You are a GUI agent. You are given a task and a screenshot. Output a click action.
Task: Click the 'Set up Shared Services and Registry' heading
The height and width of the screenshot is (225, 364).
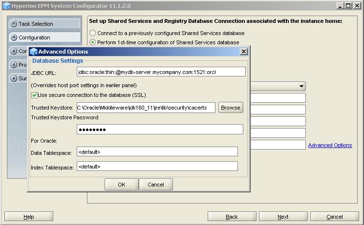pyautogui.click(x=215, y=21)
